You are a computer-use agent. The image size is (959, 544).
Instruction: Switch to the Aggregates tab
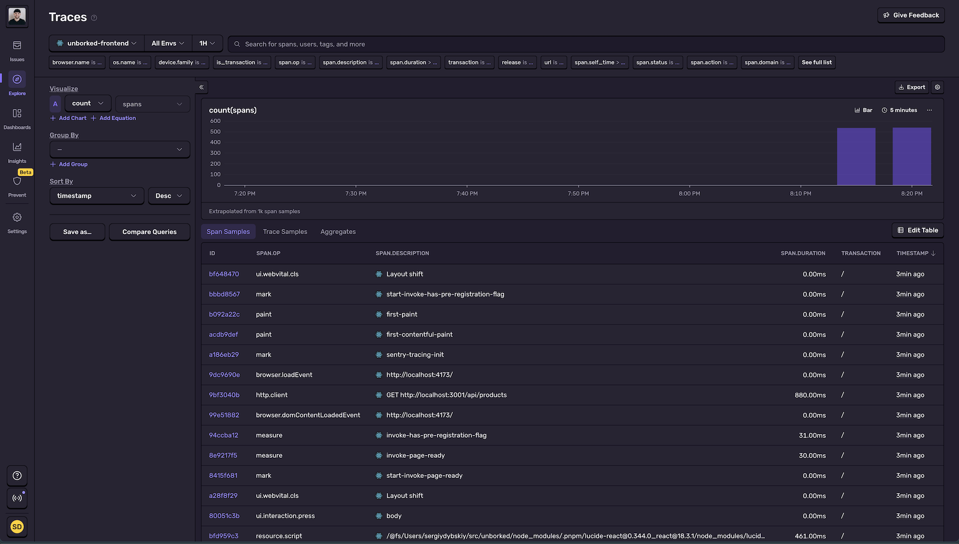338,232
